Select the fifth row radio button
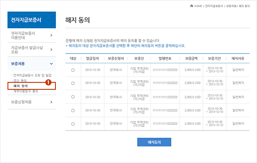257x163 pixels. point(73,124)
